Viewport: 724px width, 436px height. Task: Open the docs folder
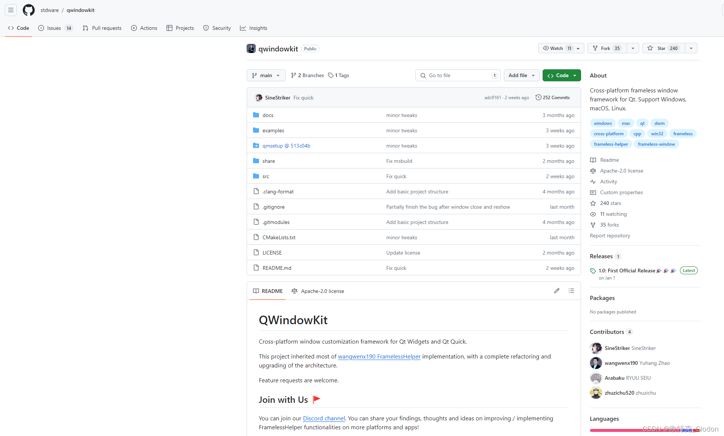pos(268,115)
